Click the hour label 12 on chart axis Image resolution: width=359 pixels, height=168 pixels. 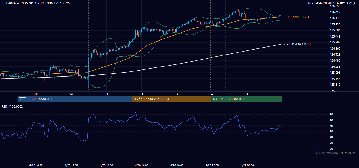(x=71, y=94)
